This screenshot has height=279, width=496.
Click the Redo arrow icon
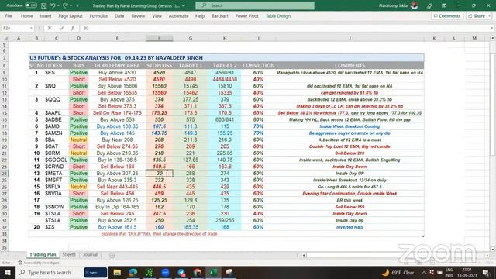[x=65, y=5]
